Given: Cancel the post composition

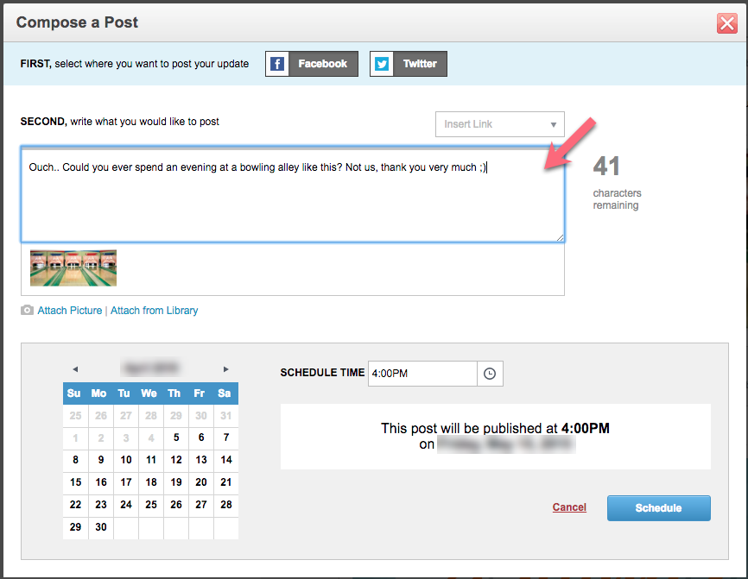Looking at the screenshot, I should (x=569, y=507).
